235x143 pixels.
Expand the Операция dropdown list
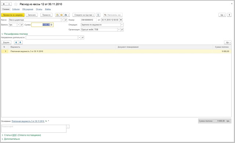tap(122, 25)
